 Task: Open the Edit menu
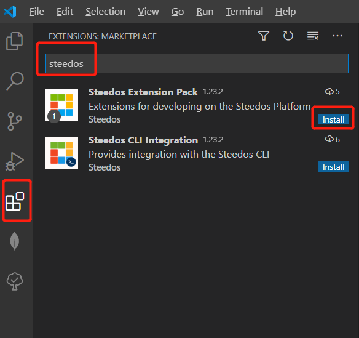pyautogui.click(x=65, y=12)
